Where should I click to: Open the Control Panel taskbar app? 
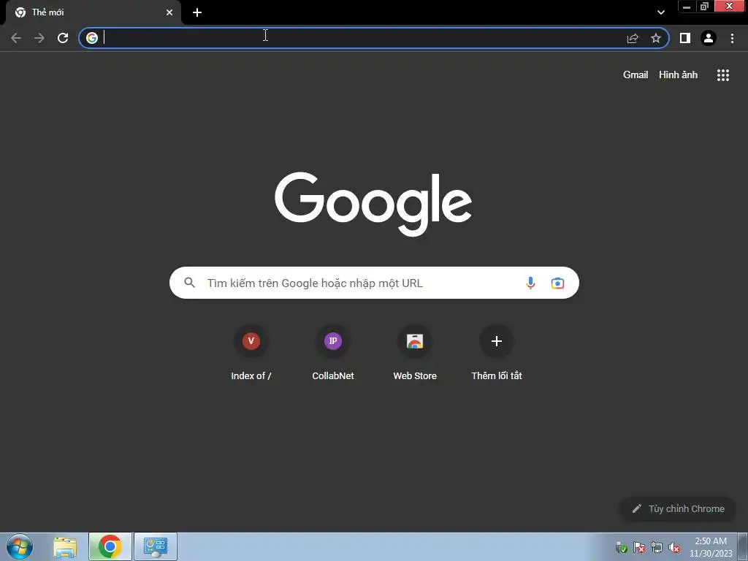(x=156, y=546)
